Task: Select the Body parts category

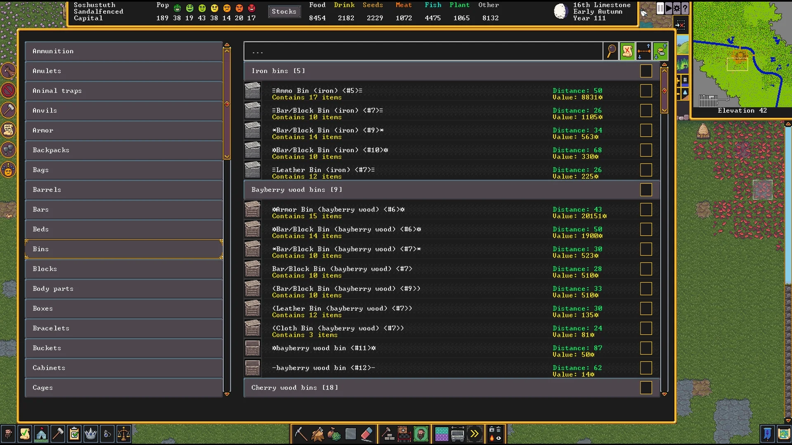Action: (124, 289)
